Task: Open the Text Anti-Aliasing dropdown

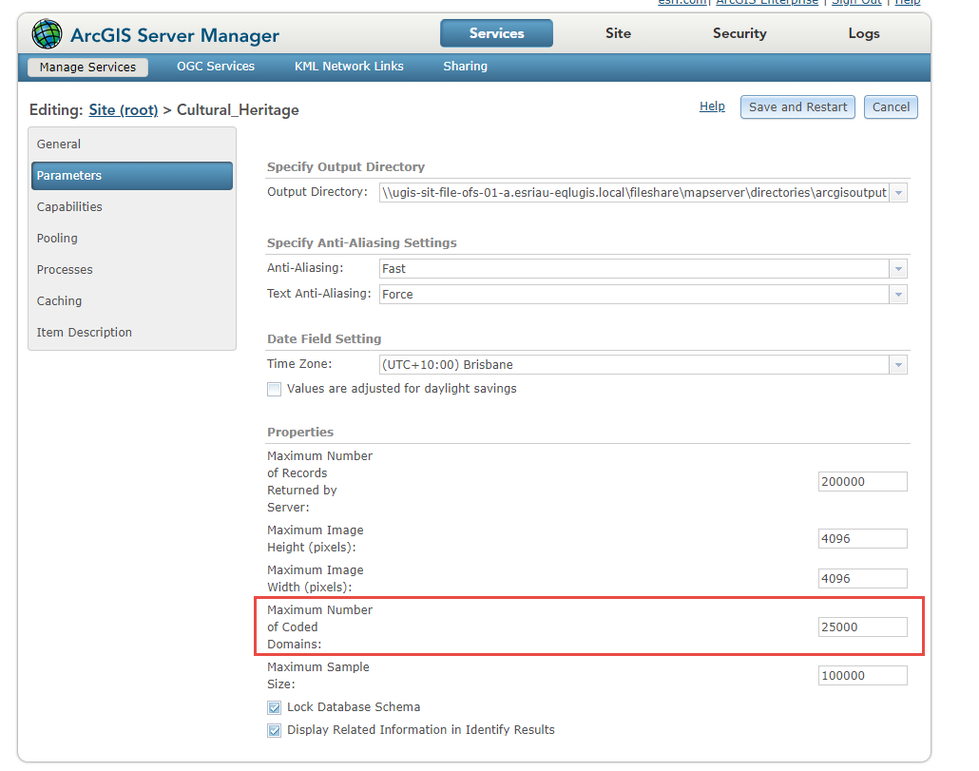Action: pos(898,295)
